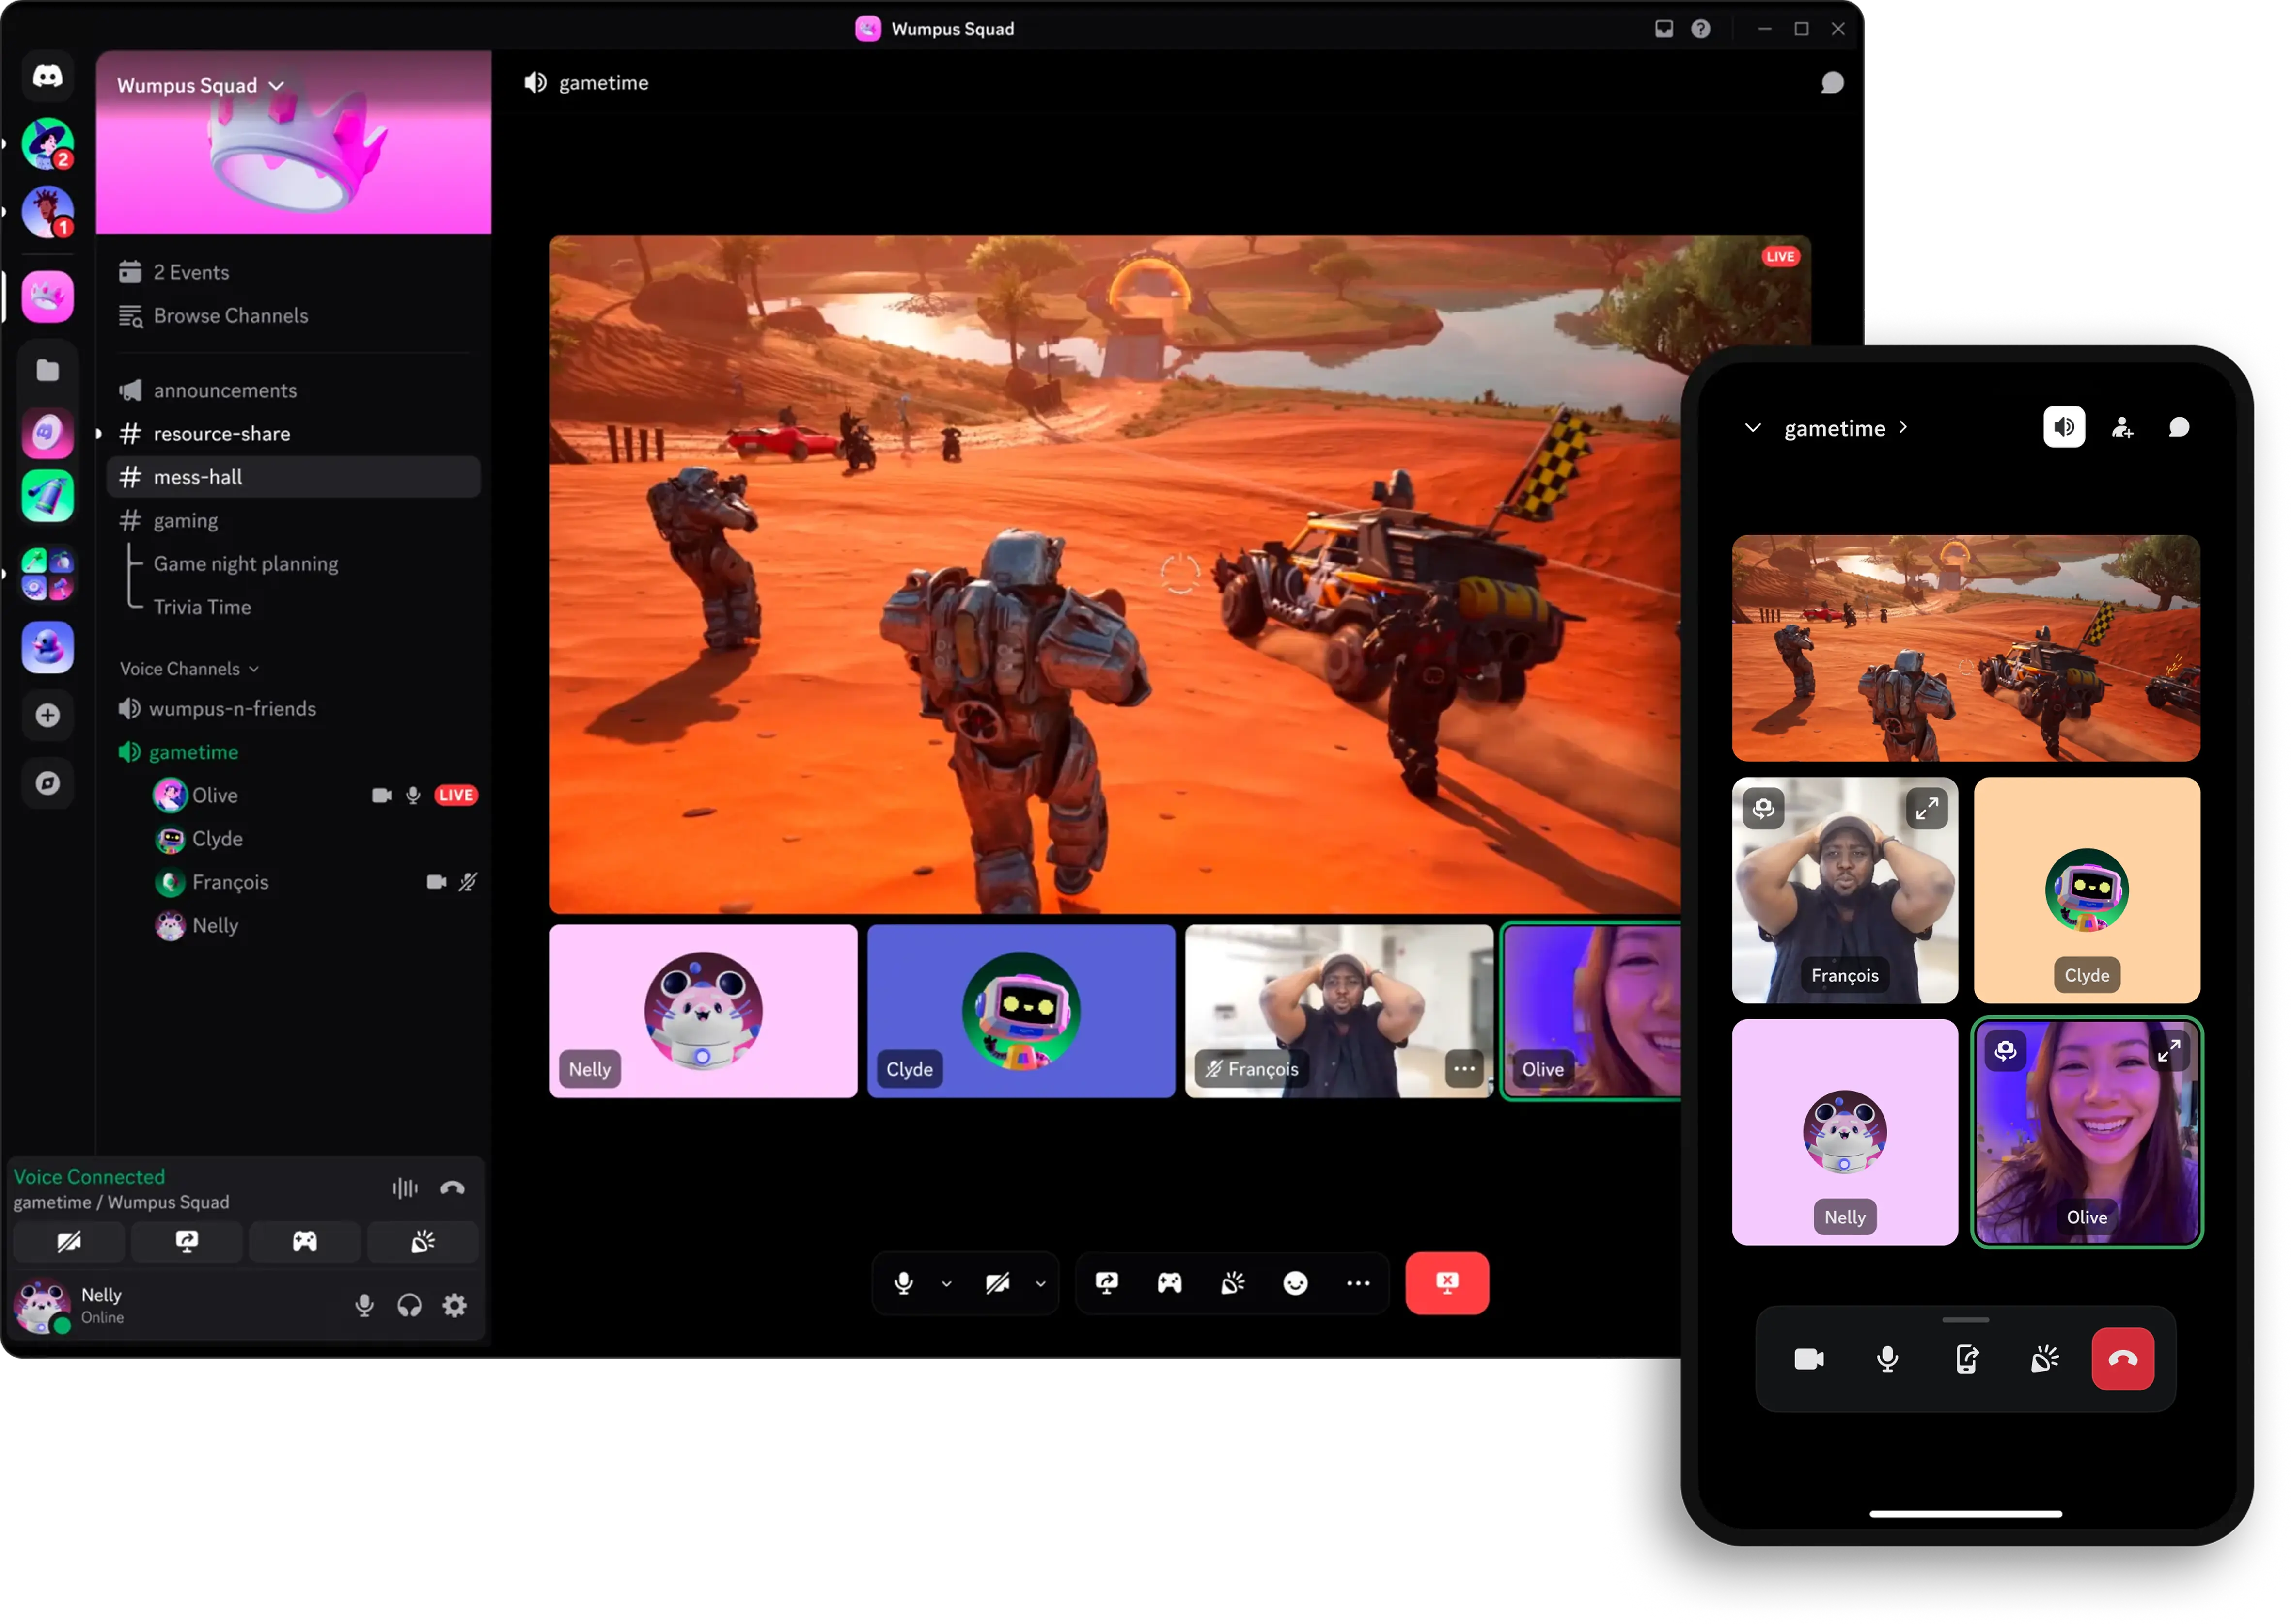The image size is (2292, 1624).
Task: Open the mess-hall channel
Action: [293, 477]
